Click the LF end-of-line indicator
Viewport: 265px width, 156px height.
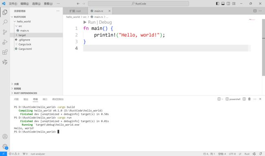pos(240,154)
